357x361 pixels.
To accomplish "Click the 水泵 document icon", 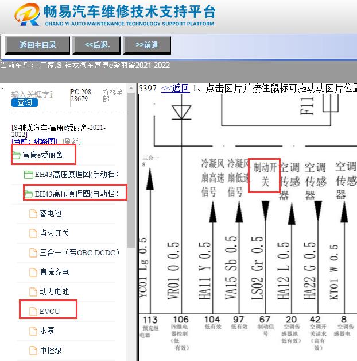I will 33,331.
